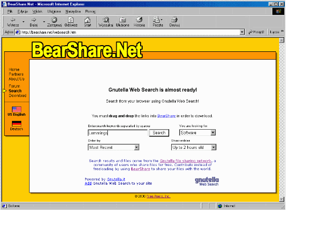
Task: Click the Wstecz back arrow icon
Action: point(13,20)
